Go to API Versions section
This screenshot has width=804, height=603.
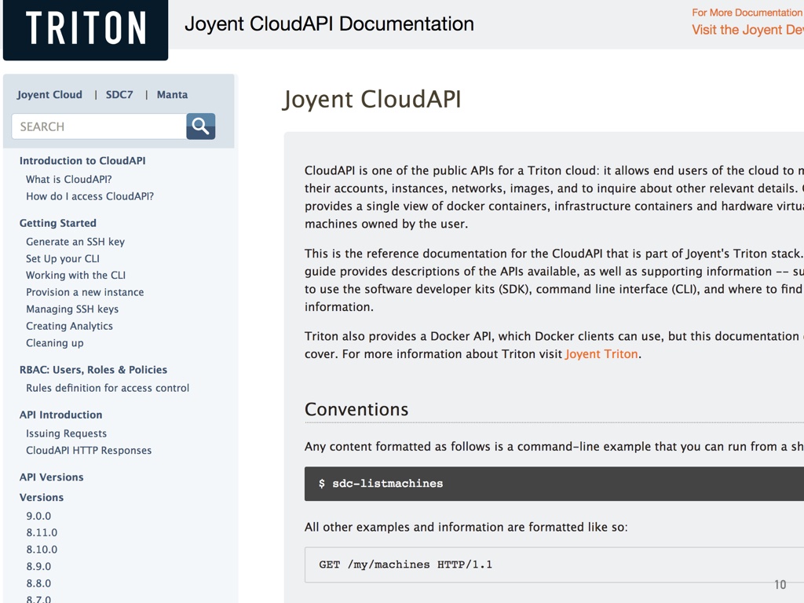point(51,477)
